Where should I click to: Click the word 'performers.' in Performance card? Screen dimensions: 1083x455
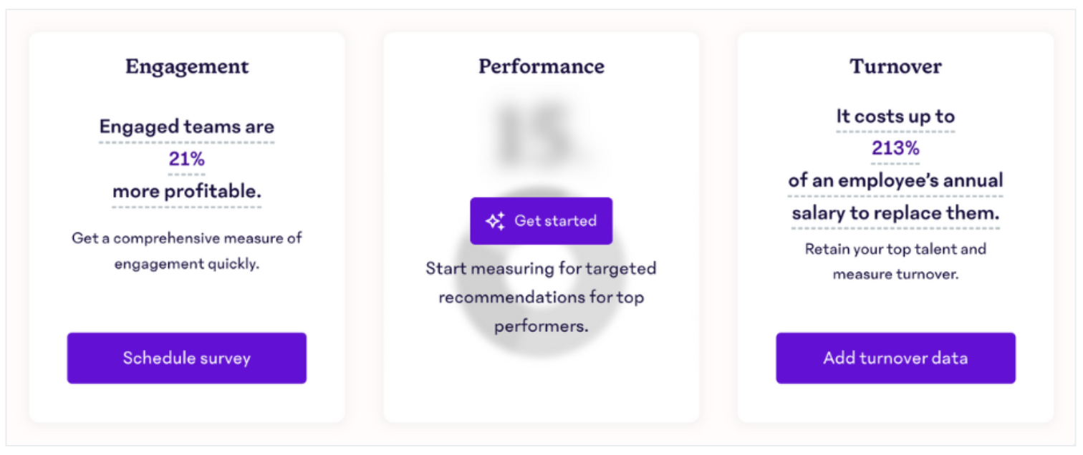pos(541,326)
